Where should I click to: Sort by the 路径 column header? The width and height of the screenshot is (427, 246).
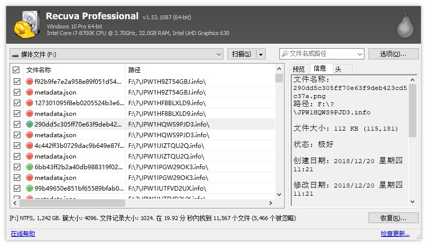[x=200, y=70]
